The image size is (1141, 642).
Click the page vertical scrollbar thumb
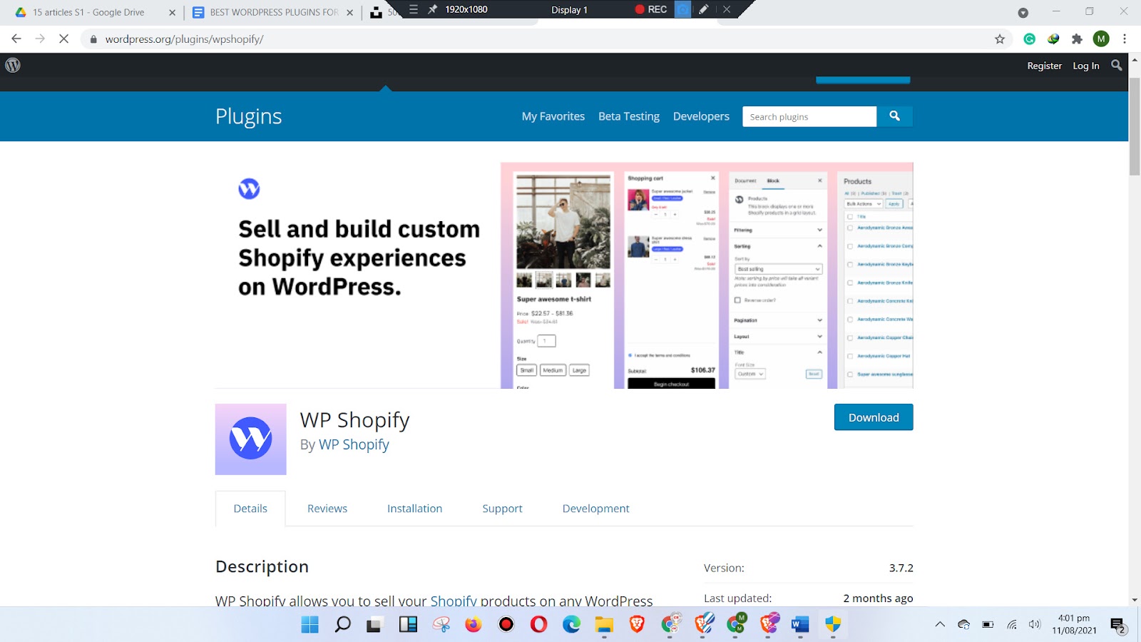(x=1135, y=126)
